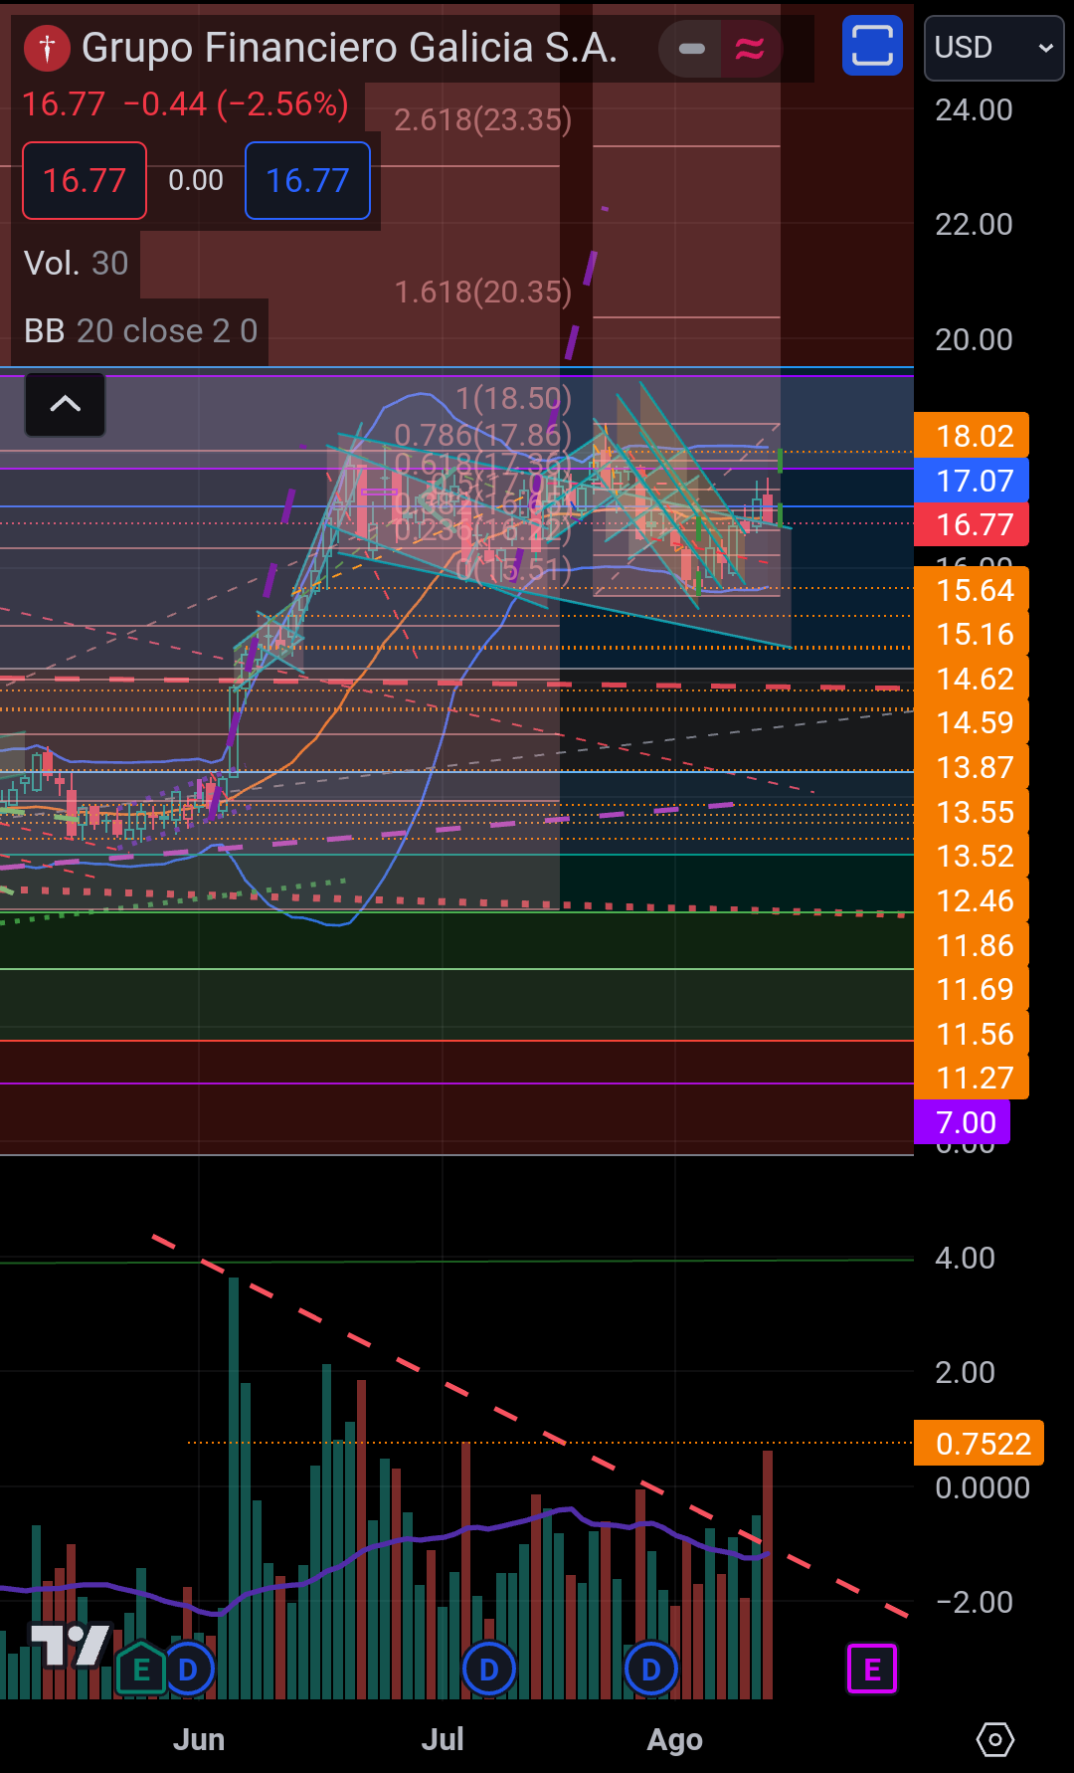Tap the TradingView logo
The image size is (1074, 1773).
click(69, 1644)
